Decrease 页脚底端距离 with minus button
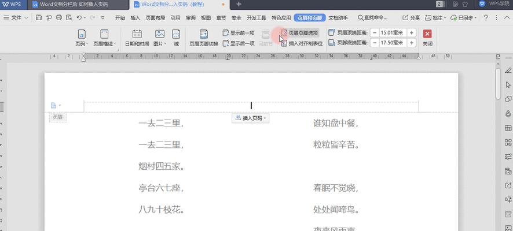The width and height of the screenshot is (513, 231). coord(374,43)
